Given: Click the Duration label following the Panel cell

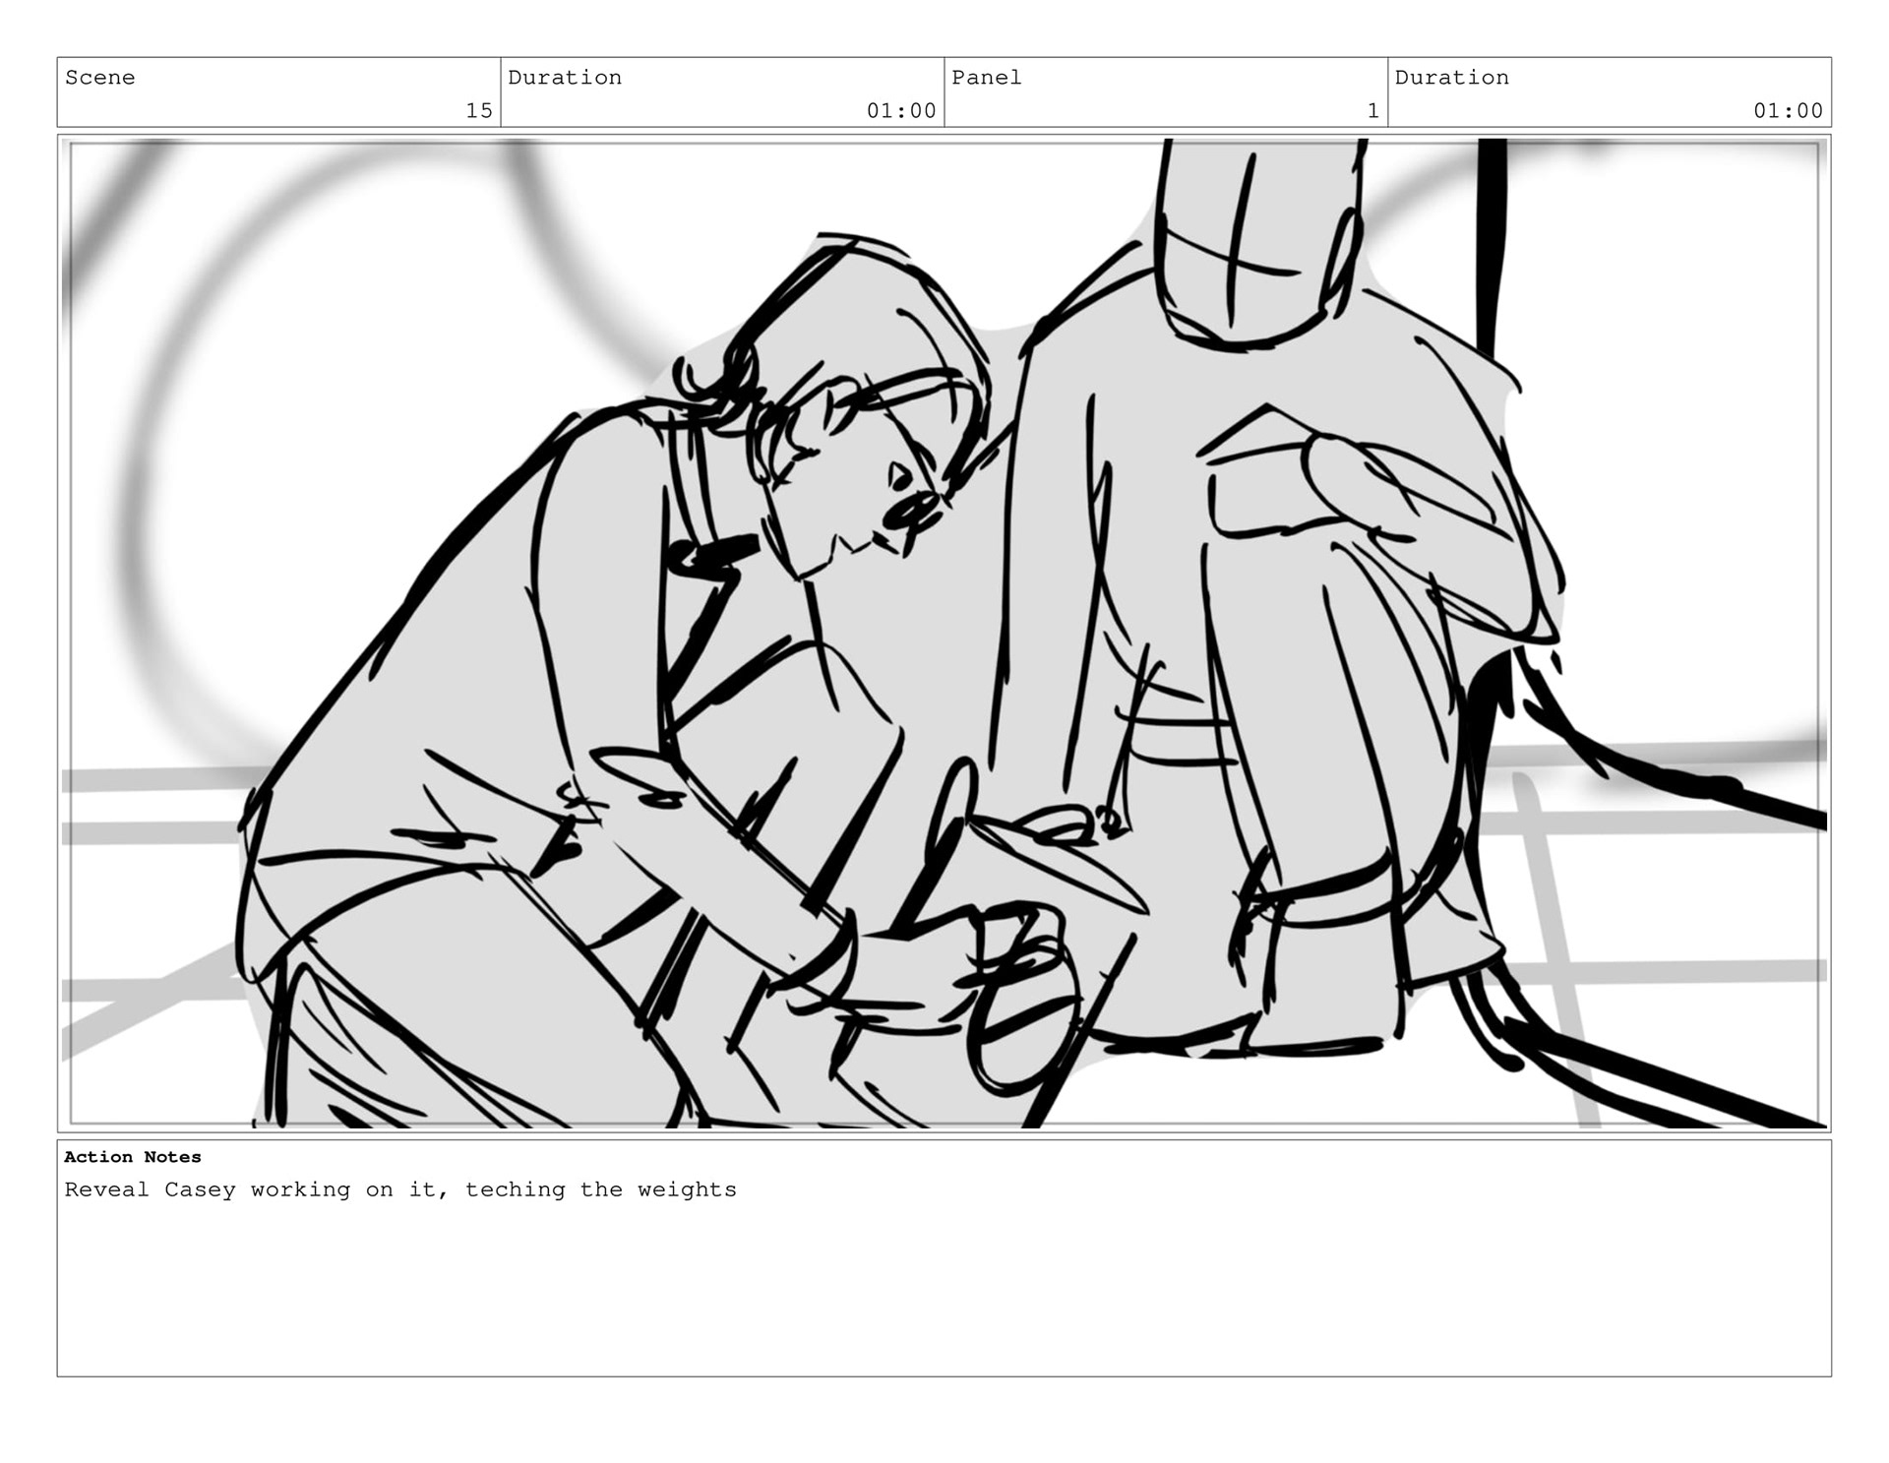Looking at the screenshot, I should point(1451,78).
